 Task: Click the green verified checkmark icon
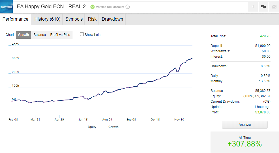coord(92,7)
